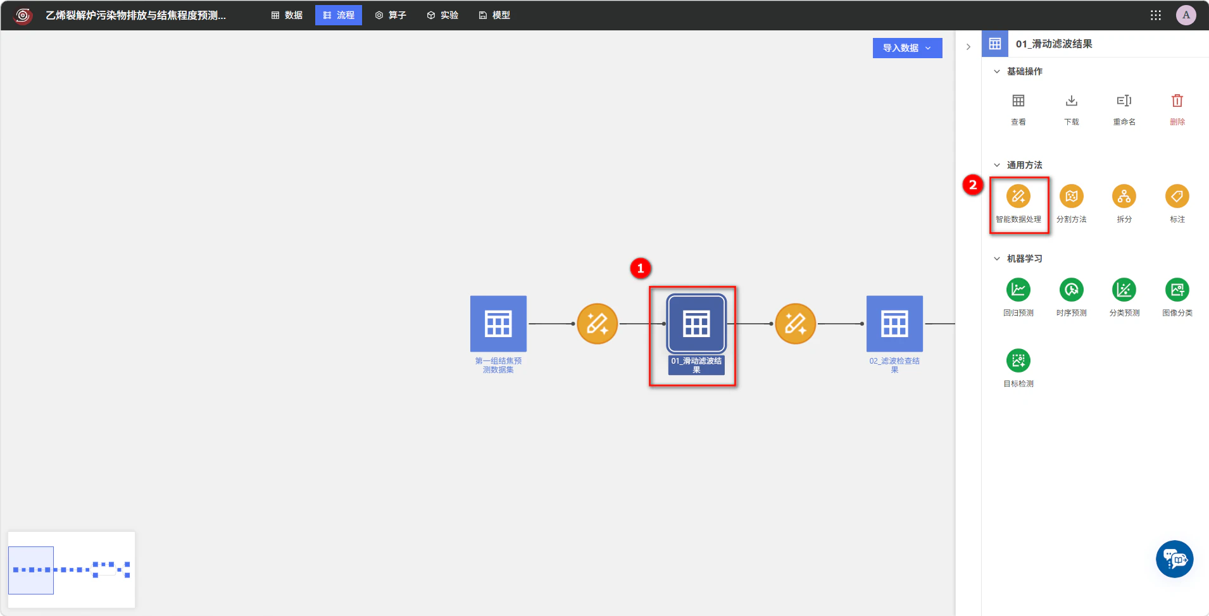The image size is (1209, 616).
Task: Switch to the 算子 tab
Action: [x=391, y=15]
